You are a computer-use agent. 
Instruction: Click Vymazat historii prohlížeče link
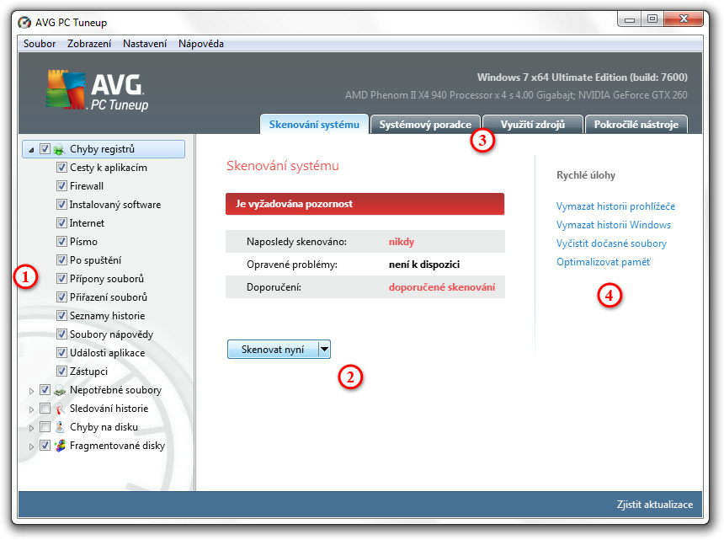[x=615, y=206]
